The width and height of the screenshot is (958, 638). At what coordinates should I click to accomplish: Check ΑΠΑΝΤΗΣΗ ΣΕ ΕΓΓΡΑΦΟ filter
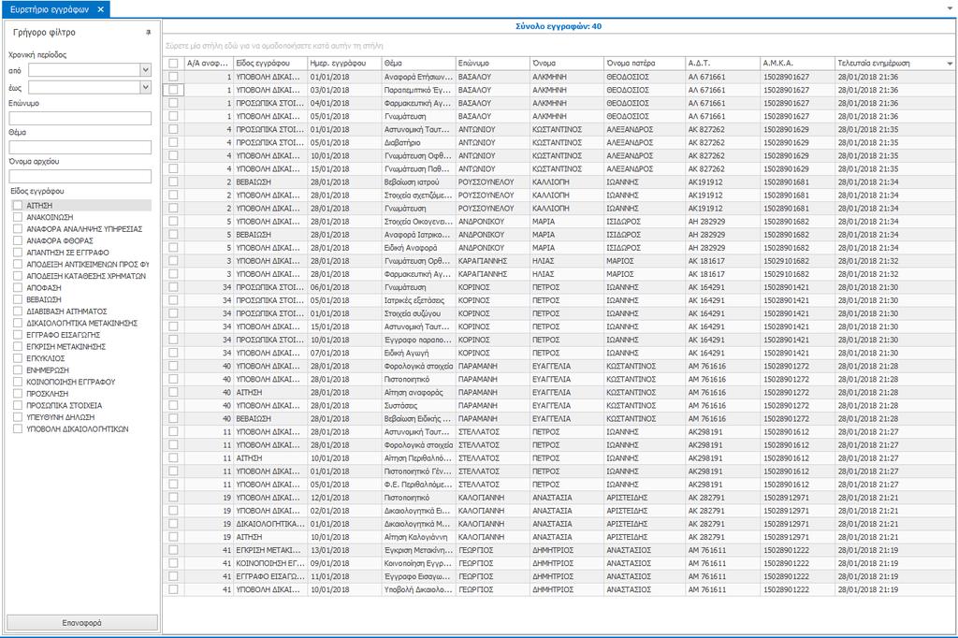18,253
